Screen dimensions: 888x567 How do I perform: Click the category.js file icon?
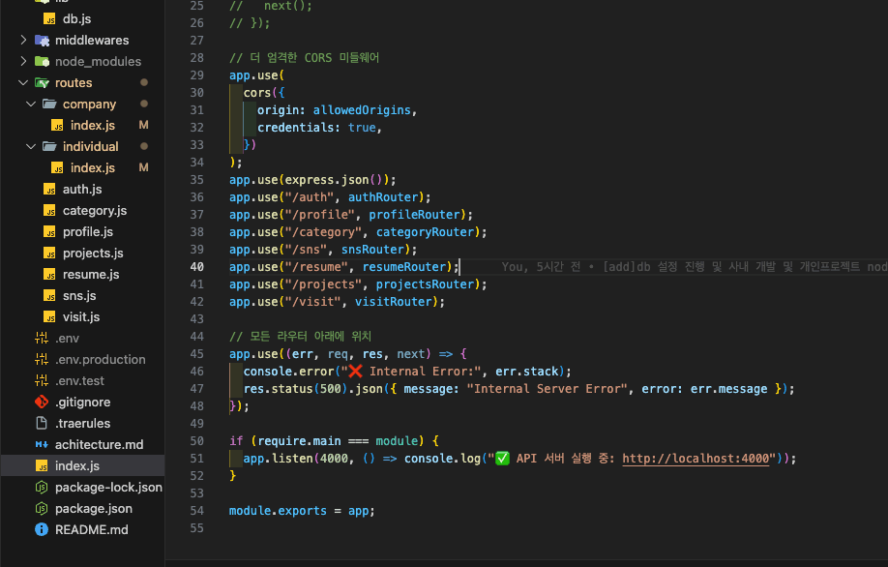click(x=50, y=211)
